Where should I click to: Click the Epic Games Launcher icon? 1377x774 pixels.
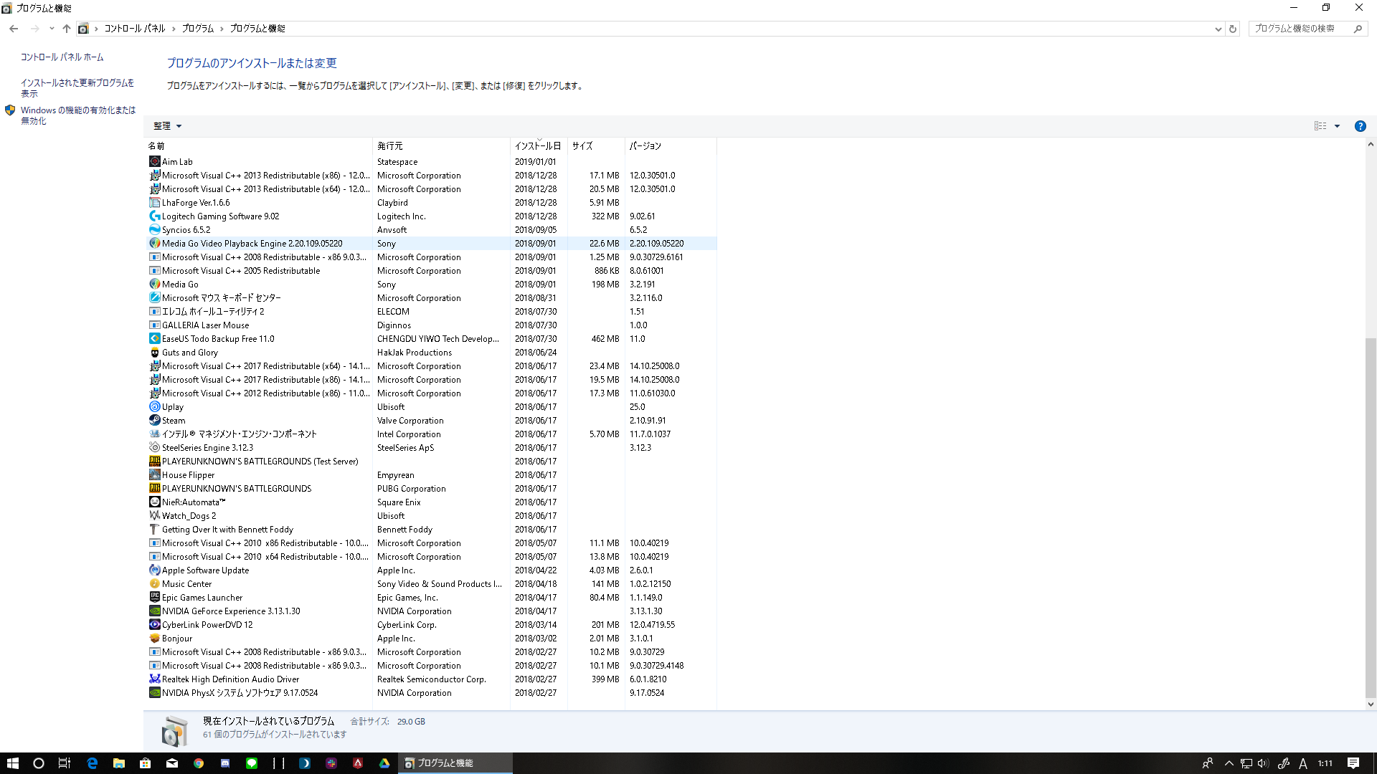pyautogui.click(x=154, y=597)
